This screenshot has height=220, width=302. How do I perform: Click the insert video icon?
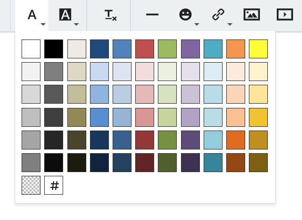pos(285,14)
